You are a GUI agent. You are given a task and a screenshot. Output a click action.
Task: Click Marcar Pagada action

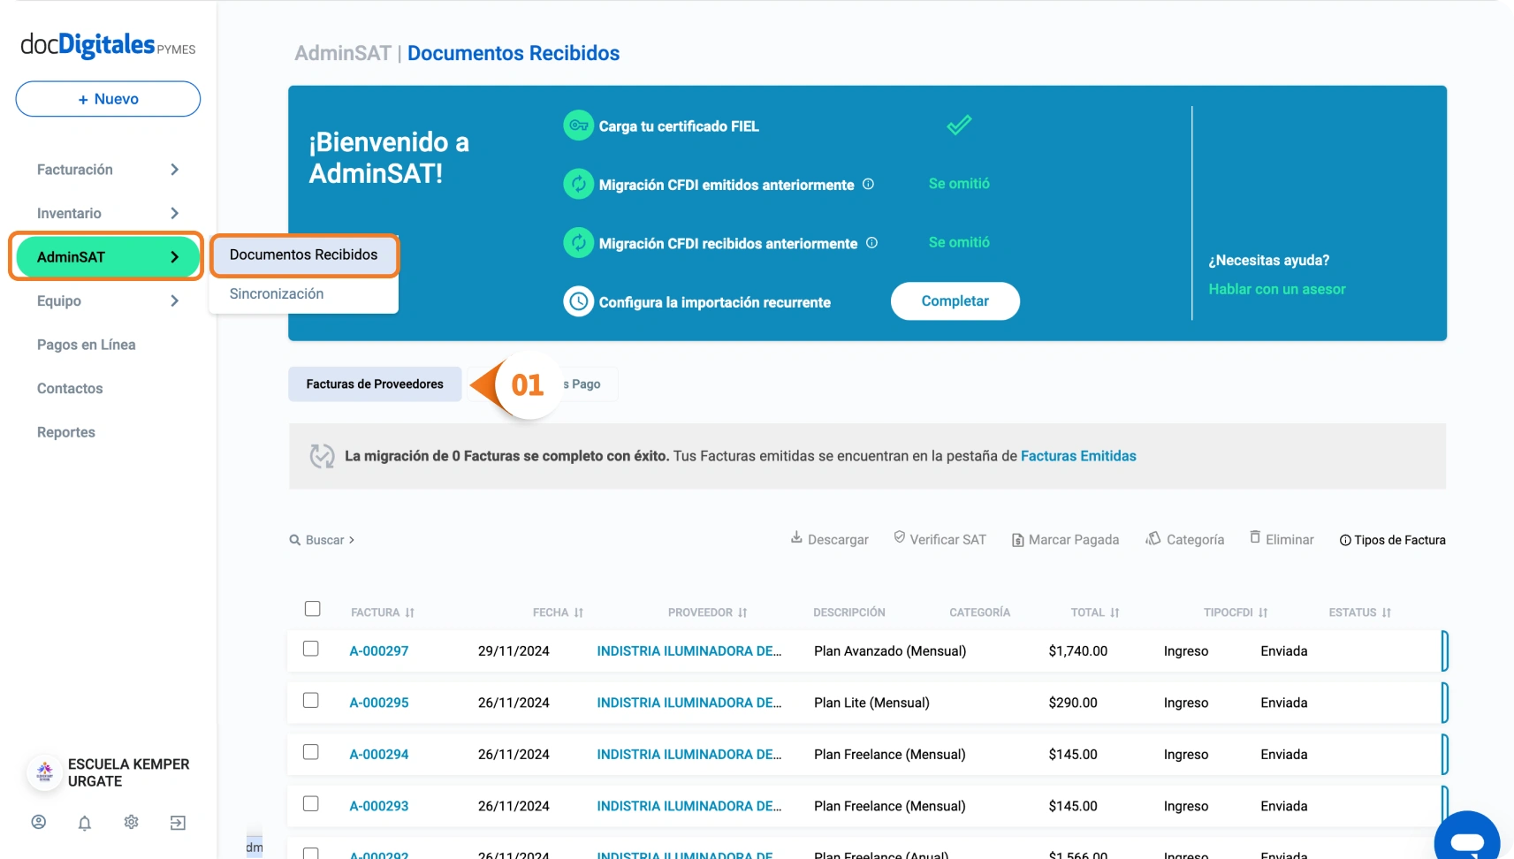[1065, 540]
